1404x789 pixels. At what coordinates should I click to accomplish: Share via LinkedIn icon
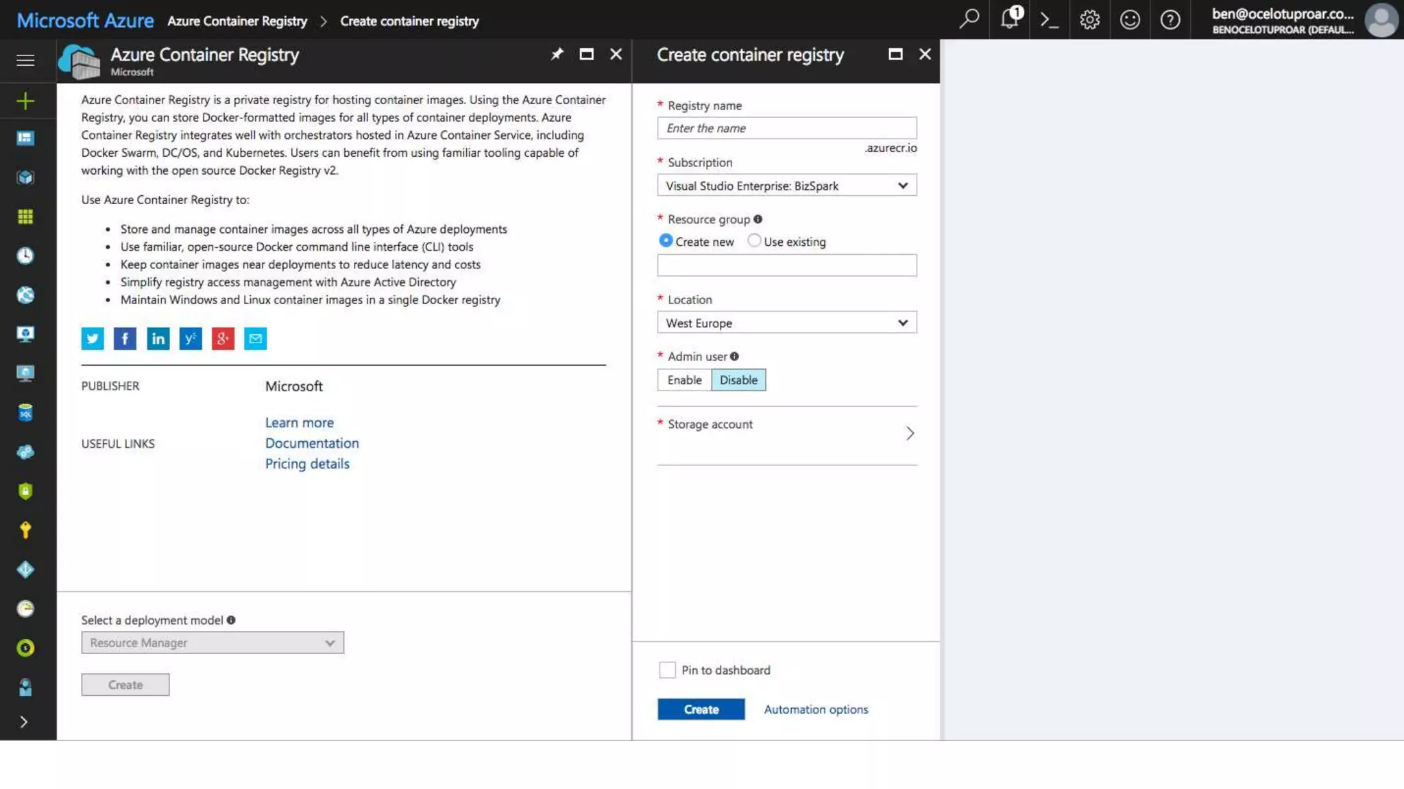[x=158, y=338]
